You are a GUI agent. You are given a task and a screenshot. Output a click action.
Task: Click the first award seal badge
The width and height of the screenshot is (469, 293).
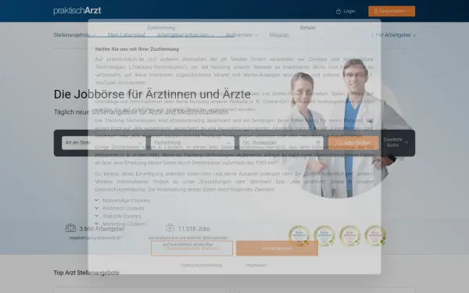[x=299, y=236]
